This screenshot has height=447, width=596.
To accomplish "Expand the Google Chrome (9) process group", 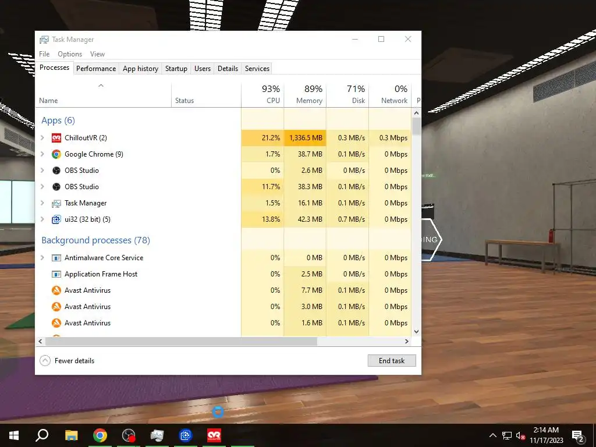I will pos(42,154).
